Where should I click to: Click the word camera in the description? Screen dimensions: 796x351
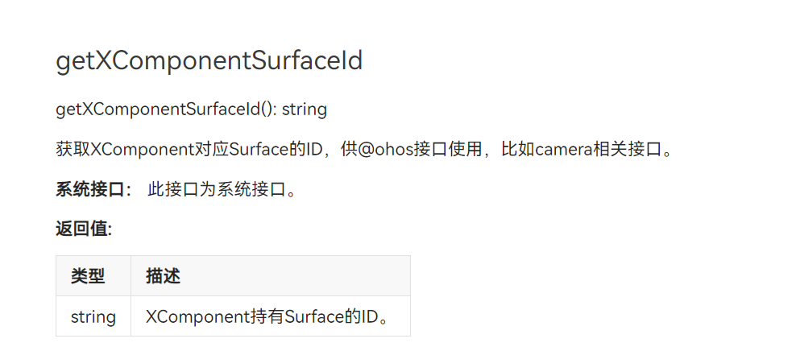coord(564,150)
